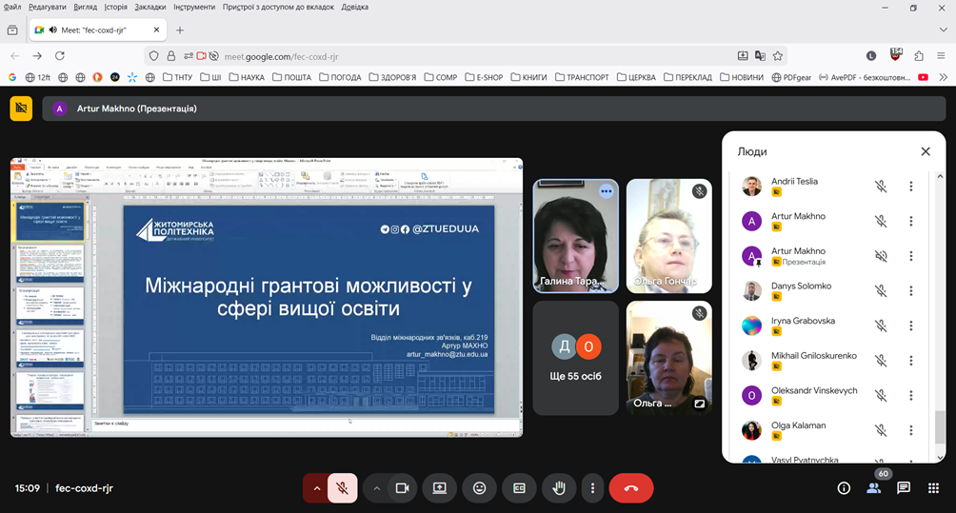Image resolution: width=956 pixels, height=513 pixels.
Task: Close the Люди side panel
Action: coord(925,151)
